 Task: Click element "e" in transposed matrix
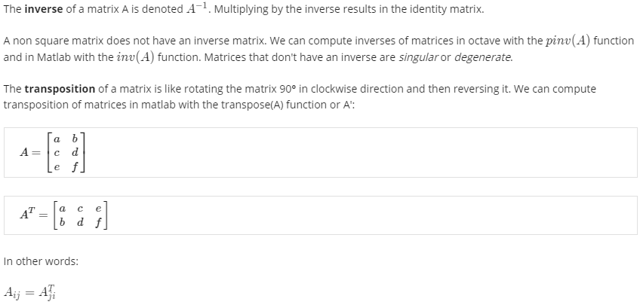click(98, 209)
